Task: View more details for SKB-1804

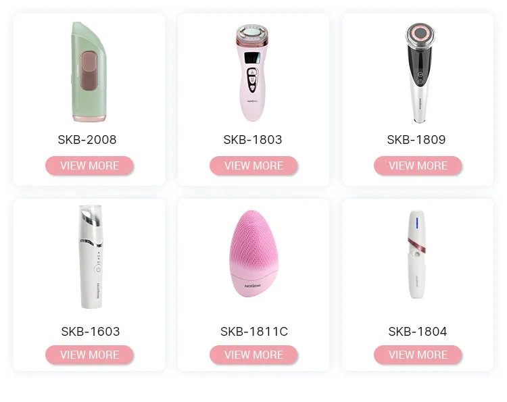Action: [x=418, y=355]
